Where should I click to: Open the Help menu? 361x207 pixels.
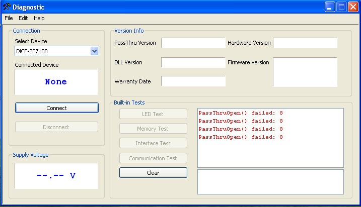39,18
